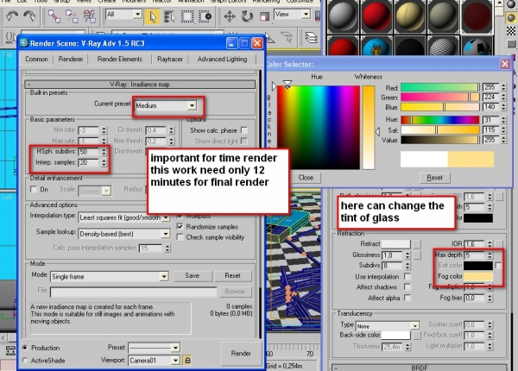
Task: Select the beige striped sphere material slot
Action: pyautogui.click(x=410, y=16)
